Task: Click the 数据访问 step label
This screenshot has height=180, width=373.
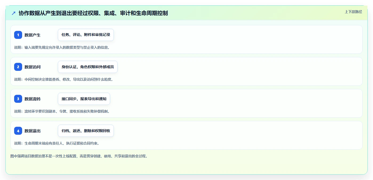Action: [x=33, y=67]
